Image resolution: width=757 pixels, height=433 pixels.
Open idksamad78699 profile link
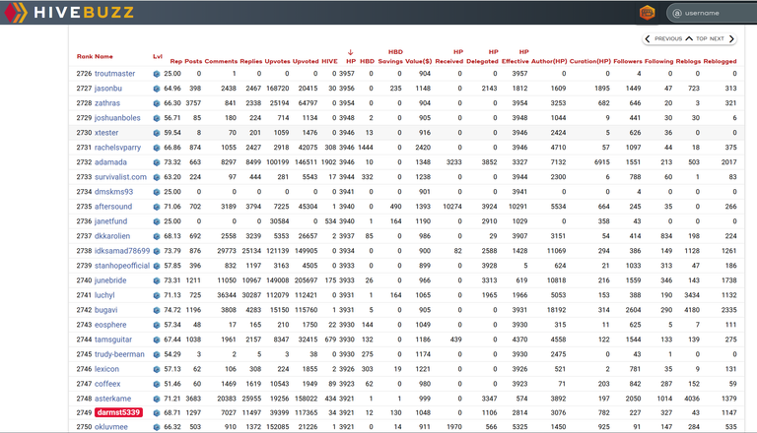(122, 251)
